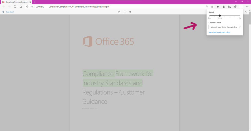Click the Published: March 2017 text
The width and height of the screenshot is (251, 131).
tap(90, 109)
